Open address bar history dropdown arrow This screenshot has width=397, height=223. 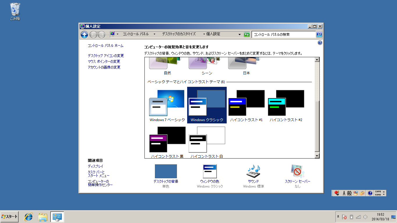[x=239, y=35]
